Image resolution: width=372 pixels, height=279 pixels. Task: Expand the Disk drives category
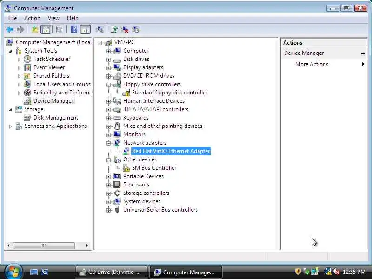pos(109,60)
